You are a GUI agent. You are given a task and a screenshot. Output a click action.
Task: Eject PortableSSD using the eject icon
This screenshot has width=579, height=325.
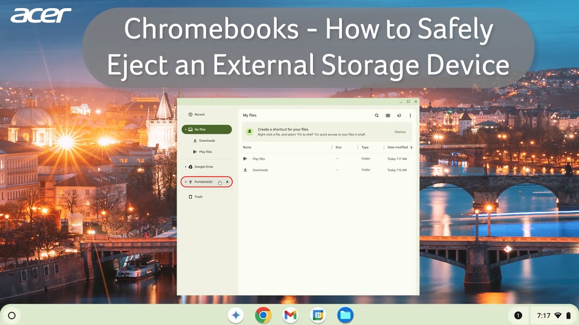point(228,182)
